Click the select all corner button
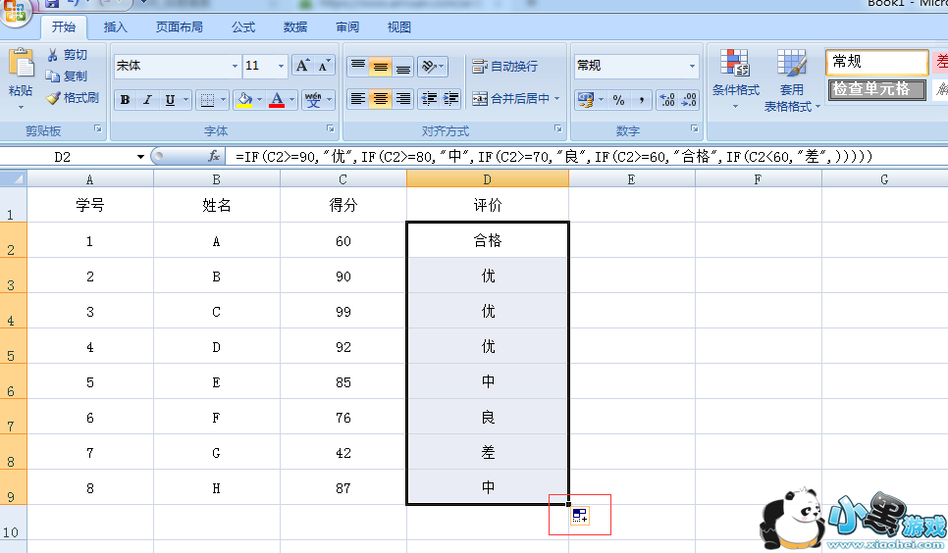This screenshot has height=553, width=948. click(14, 178)
